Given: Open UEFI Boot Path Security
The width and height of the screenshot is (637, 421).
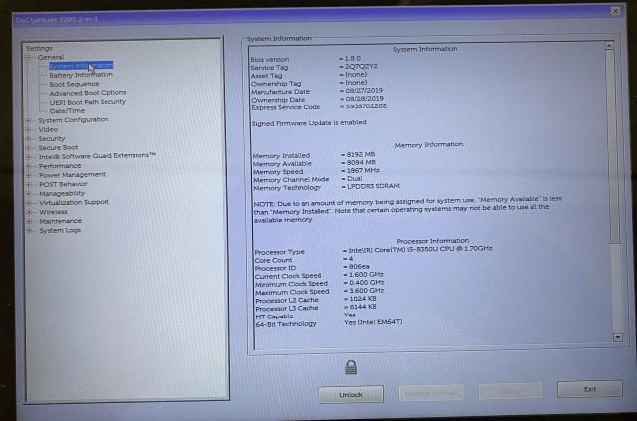Looking at the screenshot, I should click(88, 102).
